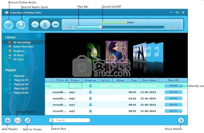Open PlayList 04
This screenshot has height=133, width=204.
21,93
